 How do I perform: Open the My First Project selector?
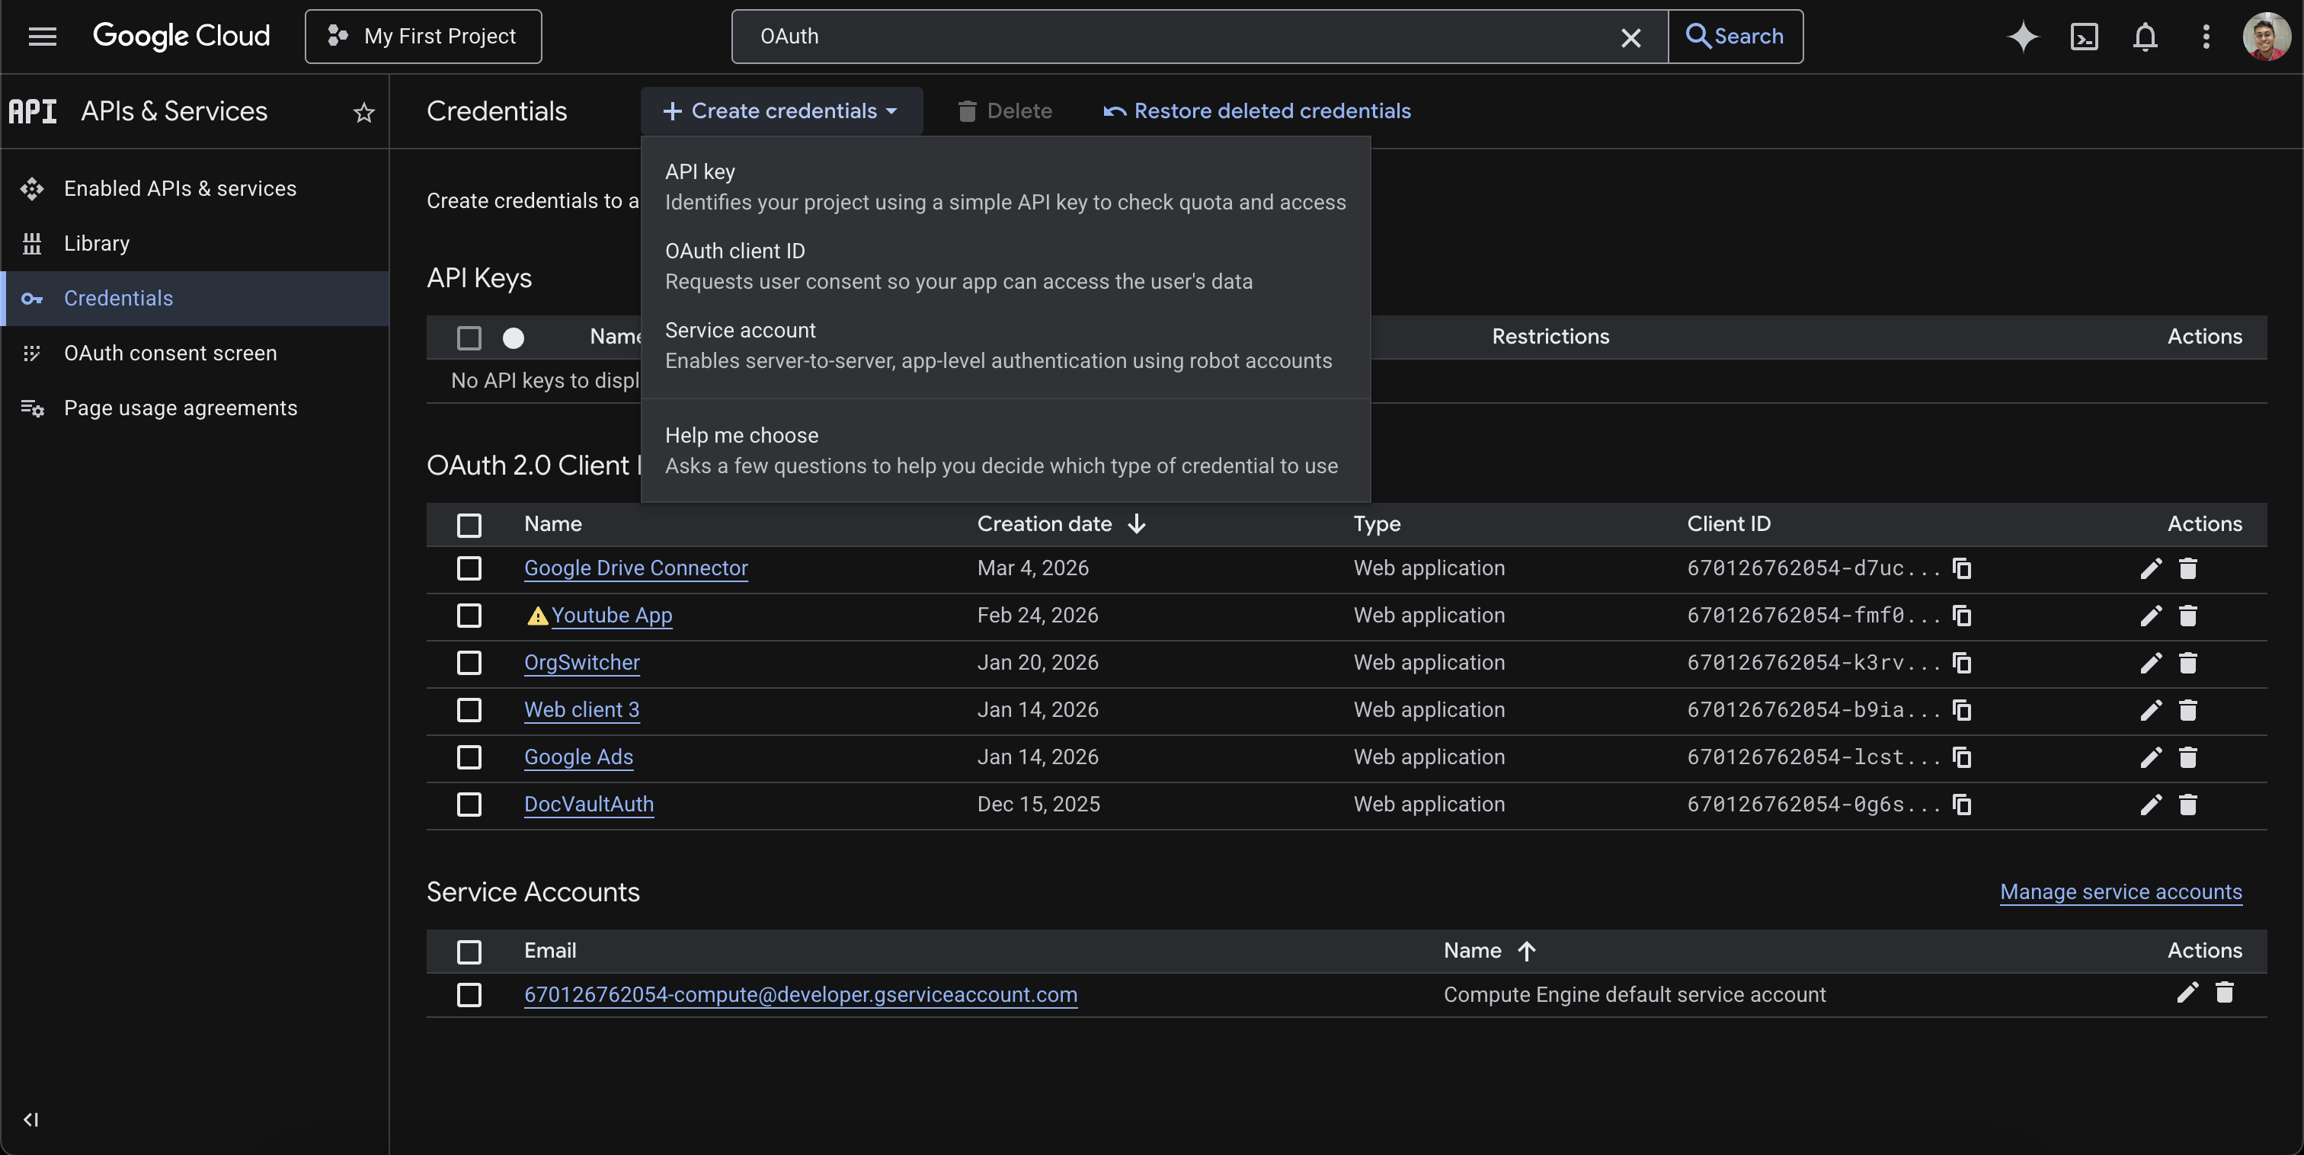[422, 37]
